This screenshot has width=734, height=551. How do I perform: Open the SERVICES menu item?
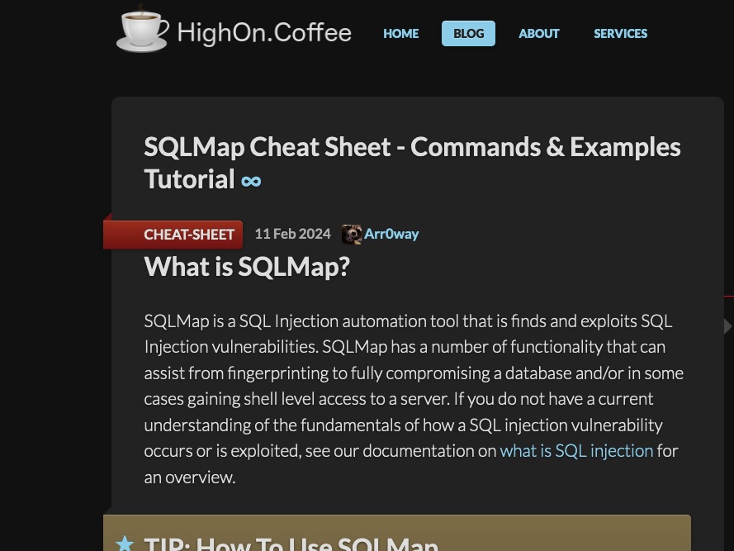(620, 34)
